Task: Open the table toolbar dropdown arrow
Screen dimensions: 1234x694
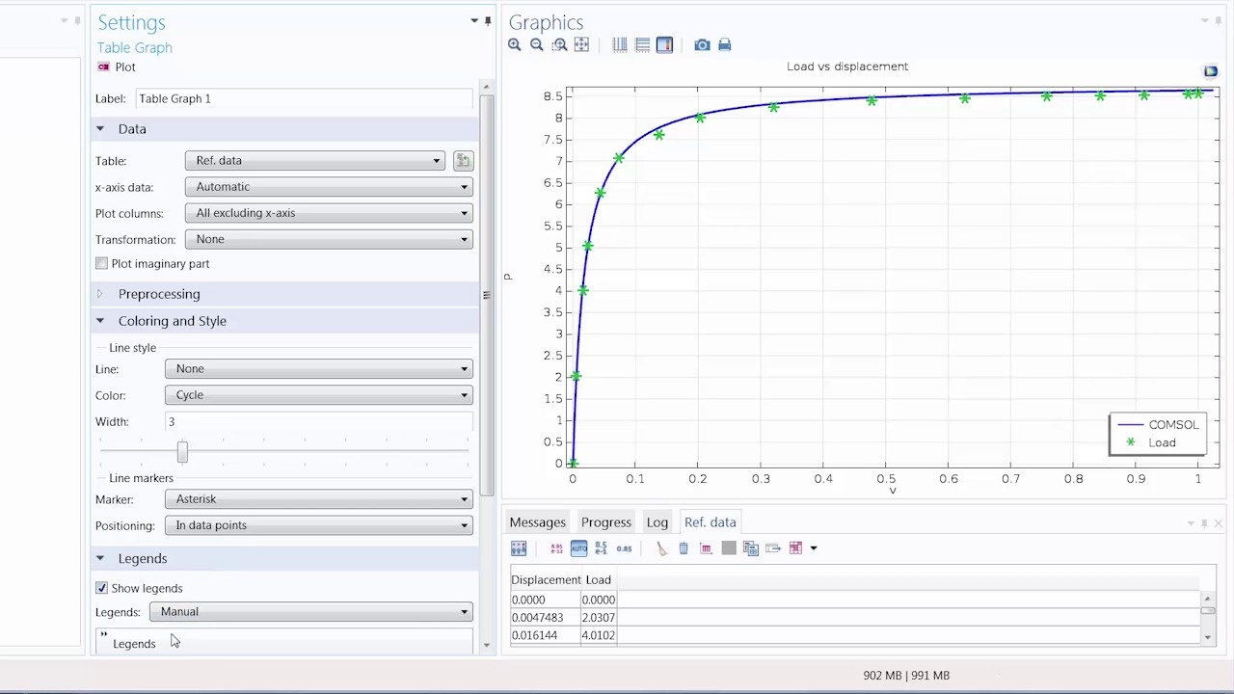Action: click(814, 548)
